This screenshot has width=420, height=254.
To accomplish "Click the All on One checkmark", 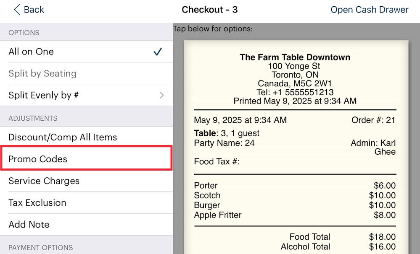I will [158, 52].
